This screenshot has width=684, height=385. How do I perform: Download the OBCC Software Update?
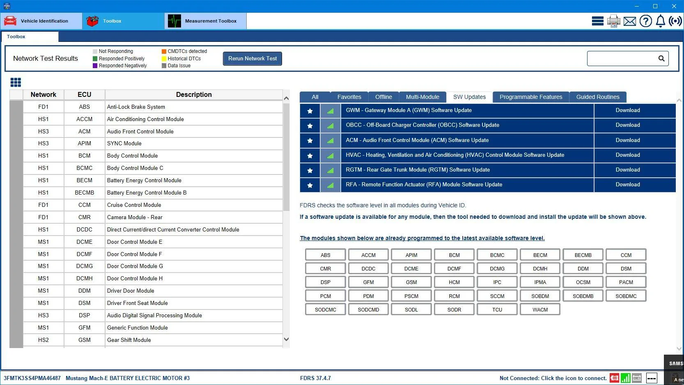(627, 125)
